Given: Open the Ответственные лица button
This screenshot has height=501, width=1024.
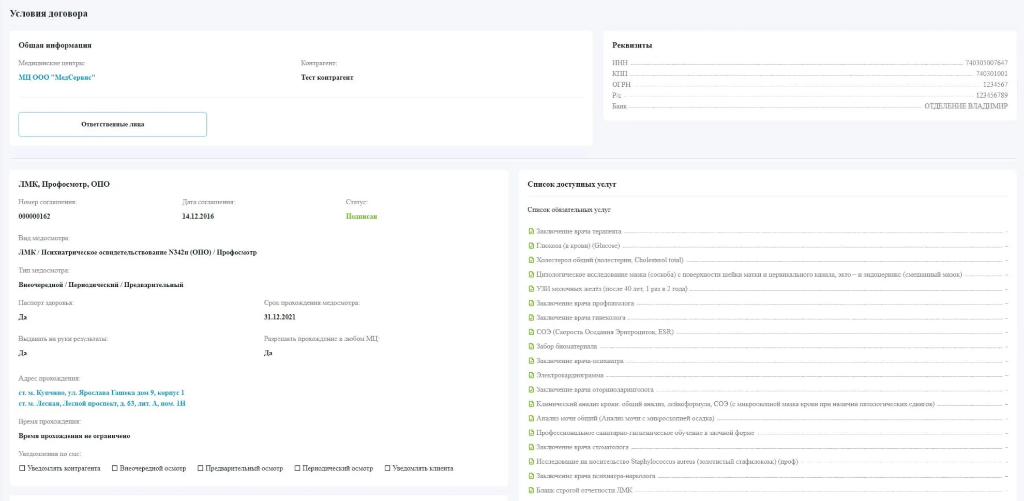Looking at the screenshot, I should point(113,125).
